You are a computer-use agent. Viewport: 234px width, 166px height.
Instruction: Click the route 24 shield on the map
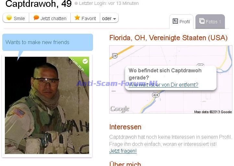pyautogui.click(x=114, y=56)
